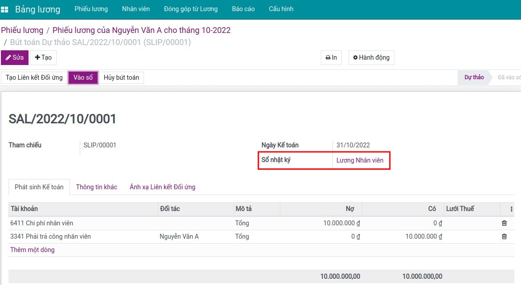
Task: Click the Tạo create button
Action: pyautogui.click(x=43, y=57)
